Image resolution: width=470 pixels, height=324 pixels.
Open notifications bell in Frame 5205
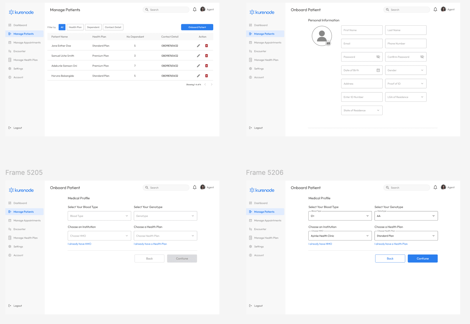coord(195,187)
